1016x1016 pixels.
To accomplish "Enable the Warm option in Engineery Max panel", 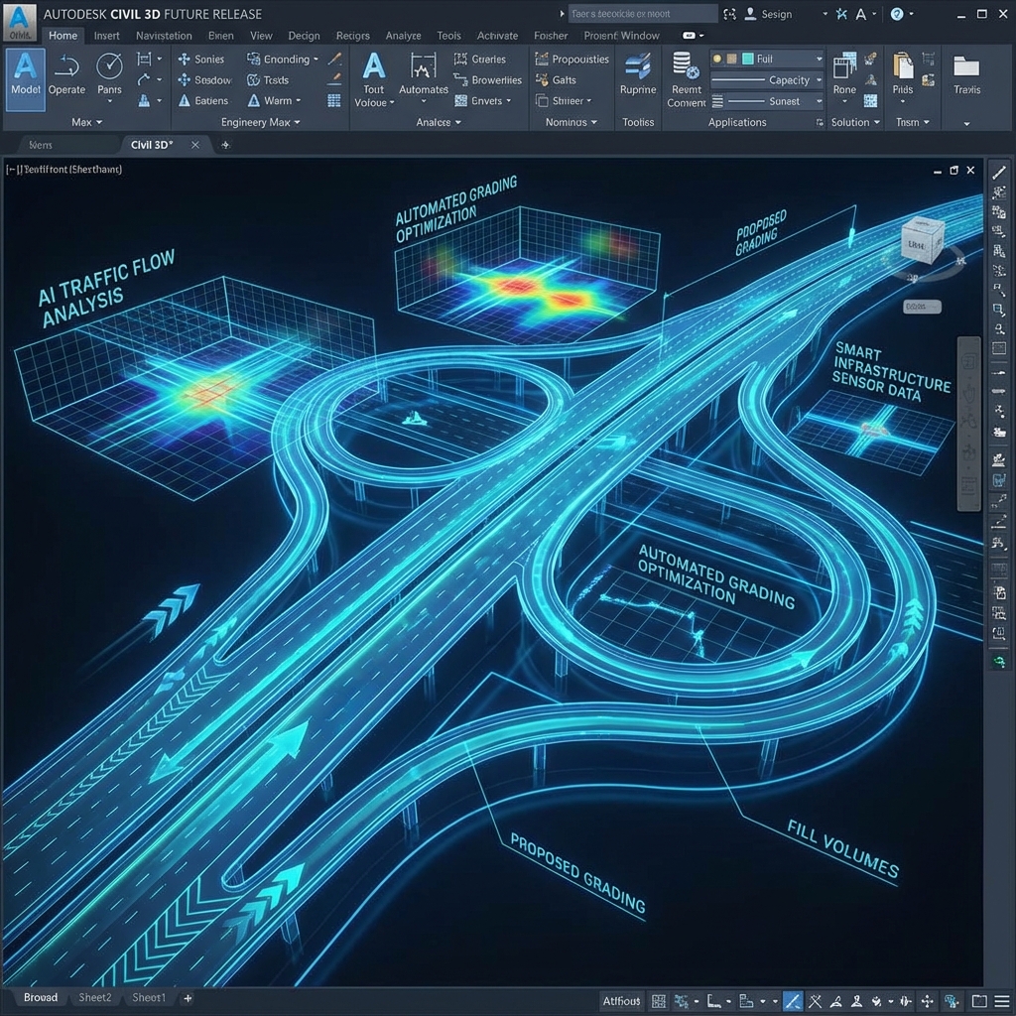I will (x=276, y=100).
